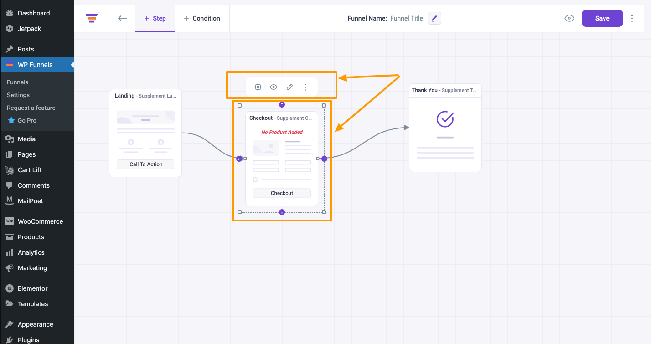Click the Pages icon in sidebar

pyautogui.click(x=10, y=154)
